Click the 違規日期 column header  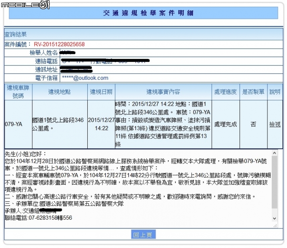click(101, 92)
